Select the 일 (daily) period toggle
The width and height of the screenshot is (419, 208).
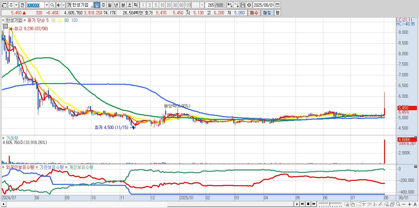(97, 5)
